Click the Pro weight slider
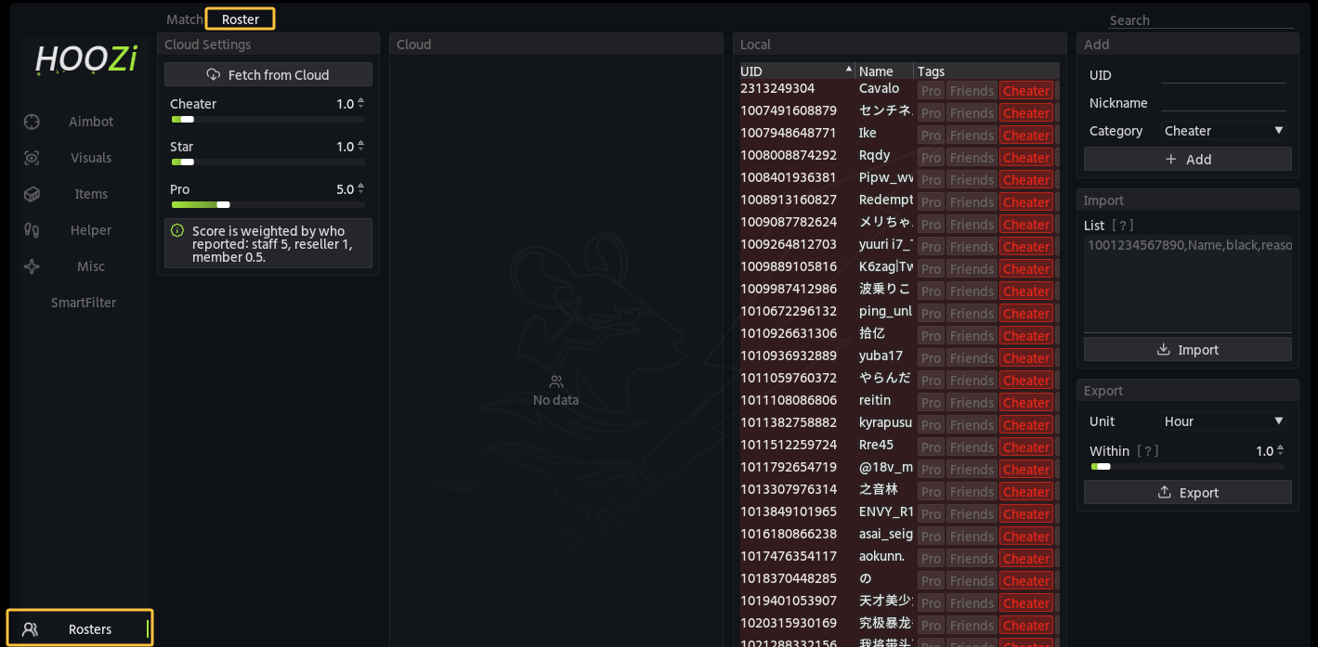The height and width of the screenshot is (647, 1318). click(268, 205)
